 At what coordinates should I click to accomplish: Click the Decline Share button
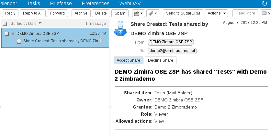(x=160, y=60)
